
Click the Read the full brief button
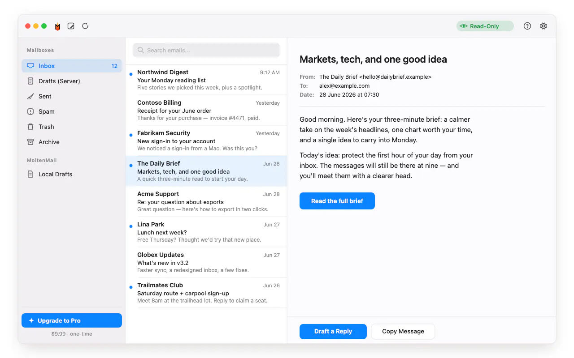(x=337, y=201)
